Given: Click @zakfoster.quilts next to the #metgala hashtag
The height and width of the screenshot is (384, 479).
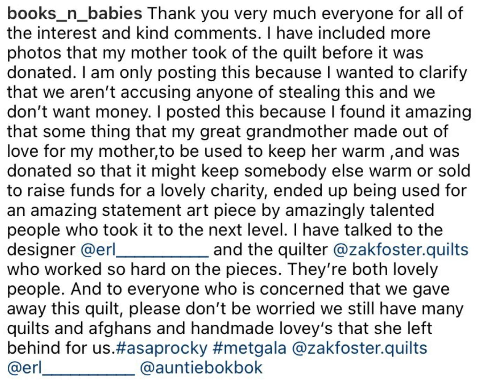Looking at the screenshot, I should (359, 348).
